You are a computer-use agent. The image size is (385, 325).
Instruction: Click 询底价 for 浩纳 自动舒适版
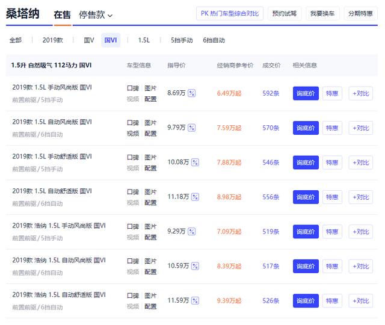pyautogui.click(x=306, y=301)
